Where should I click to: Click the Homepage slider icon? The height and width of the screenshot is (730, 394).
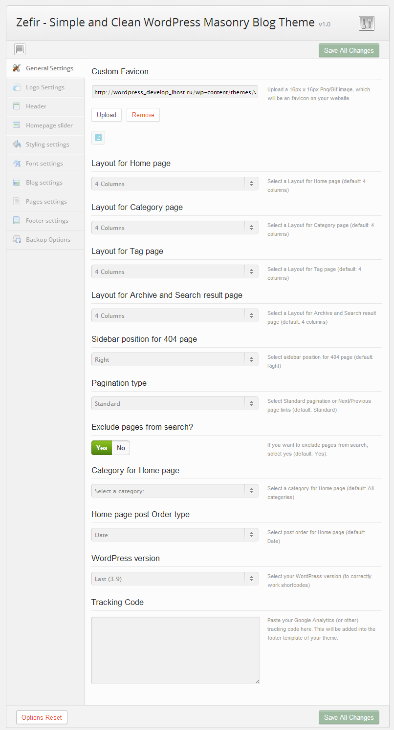click(x=17, y=125)
